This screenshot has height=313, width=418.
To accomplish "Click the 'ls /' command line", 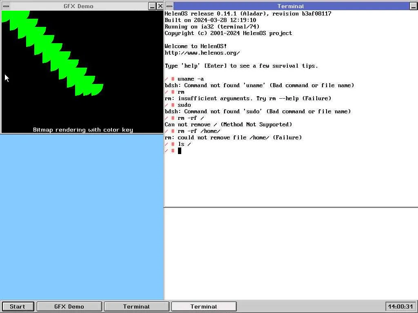I will pyautogui.click(x=178, y=144).
